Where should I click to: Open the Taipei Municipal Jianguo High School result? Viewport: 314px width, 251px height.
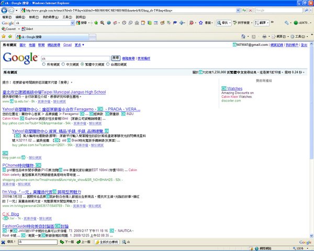tap(54, 92)
